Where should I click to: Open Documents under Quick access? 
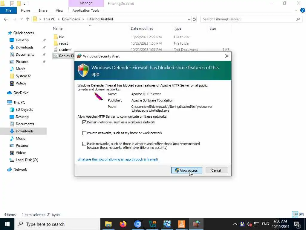coord(25,55)
